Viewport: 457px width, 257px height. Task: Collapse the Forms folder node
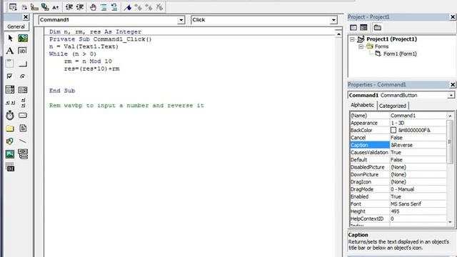(x=361, y=46)
